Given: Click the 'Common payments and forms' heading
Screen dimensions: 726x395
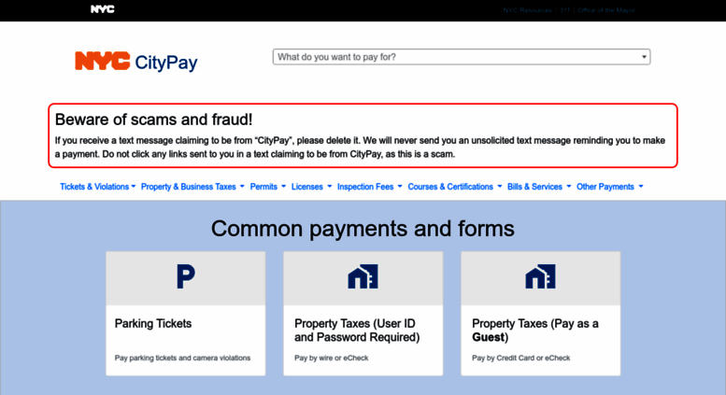Looking at the screenshot, I should tap(363, 229).
